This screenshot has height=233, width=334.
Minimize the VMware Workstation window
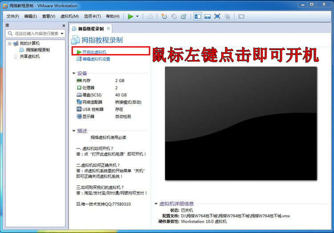pos(303,4)
